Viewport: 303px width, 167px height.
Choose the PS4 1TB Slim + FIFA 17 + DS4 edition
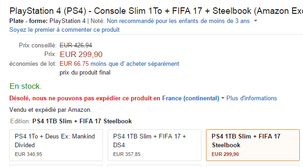(x=154, y=145)
